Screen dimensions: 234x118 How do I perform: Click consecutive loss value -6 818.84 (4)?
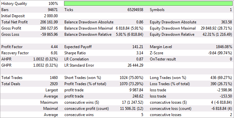tap(222, 109)
